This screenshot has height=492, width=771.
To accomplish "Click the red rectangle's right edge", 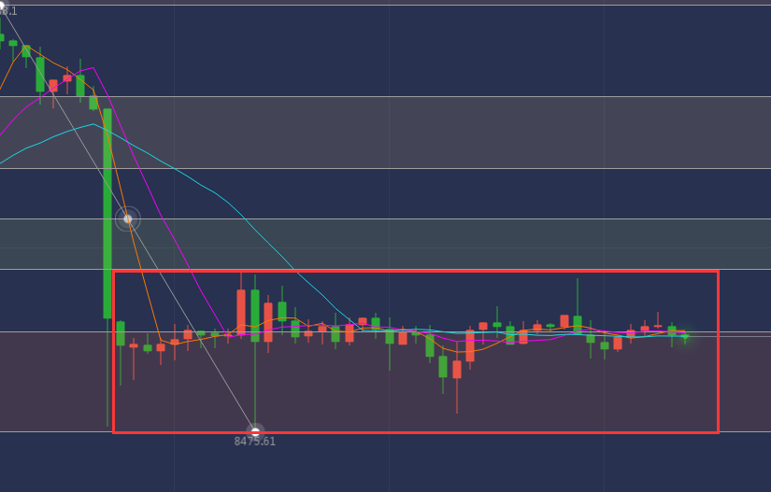I will (718, 352).
